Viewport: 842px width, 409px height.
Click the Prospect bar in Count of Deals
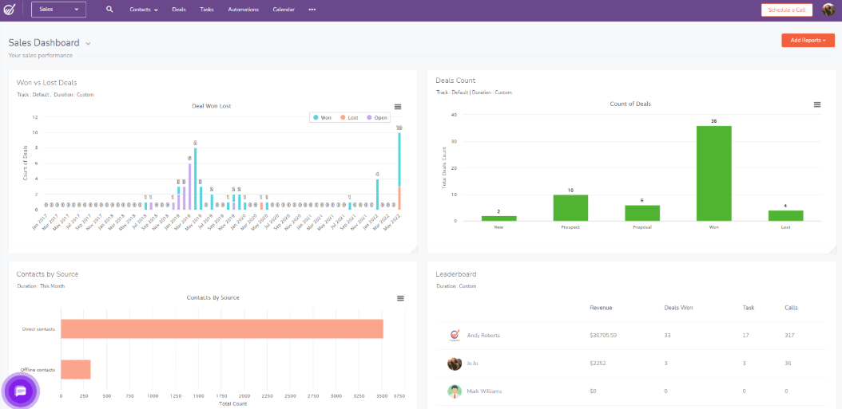(x=570, y=207)
